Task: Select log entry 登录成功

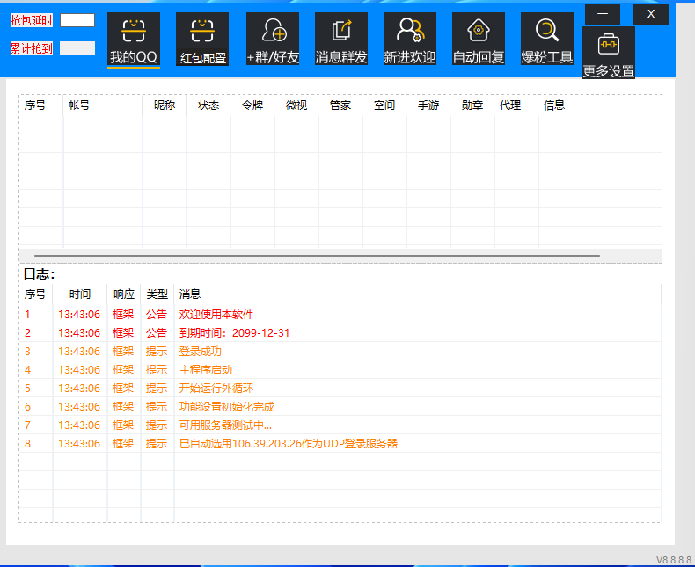Action: [x=201, y=352]
